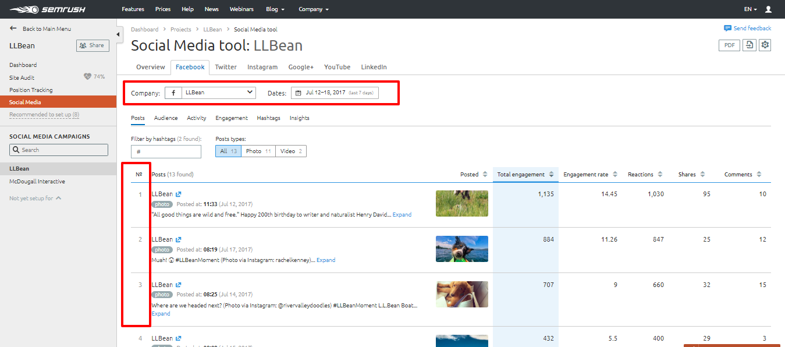Click the Send feedback chat icon
Screen dimensions: 785x347
[727, 28]
